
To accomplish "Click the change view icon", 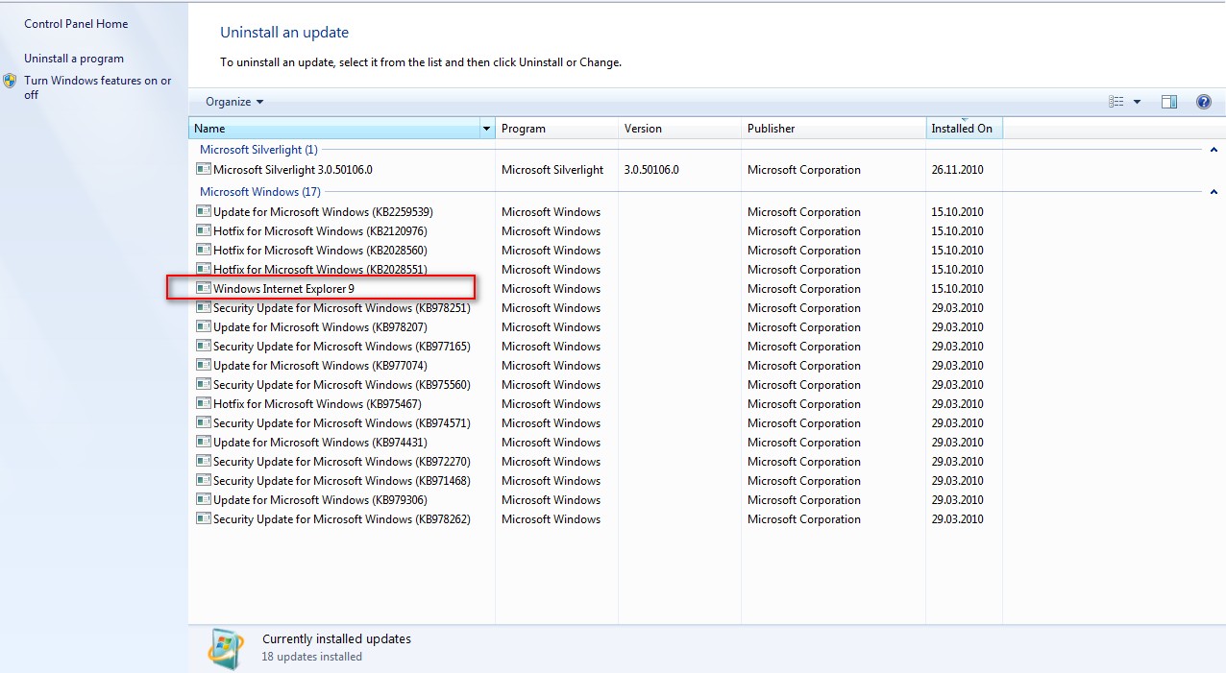I will coord(1116,102).
